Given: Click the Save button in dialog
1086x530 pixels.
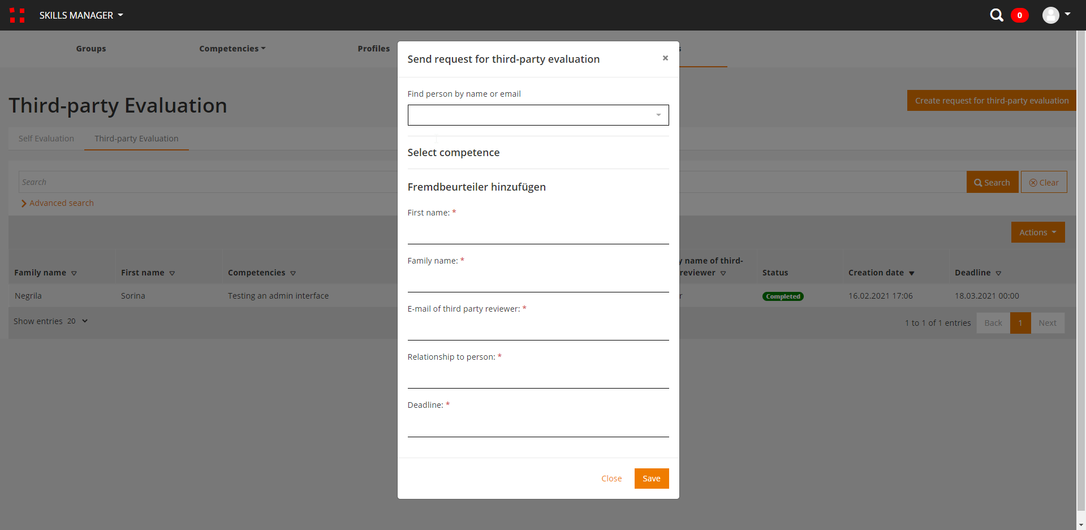Looking at the screenshot, I should (x=651, y=479).
